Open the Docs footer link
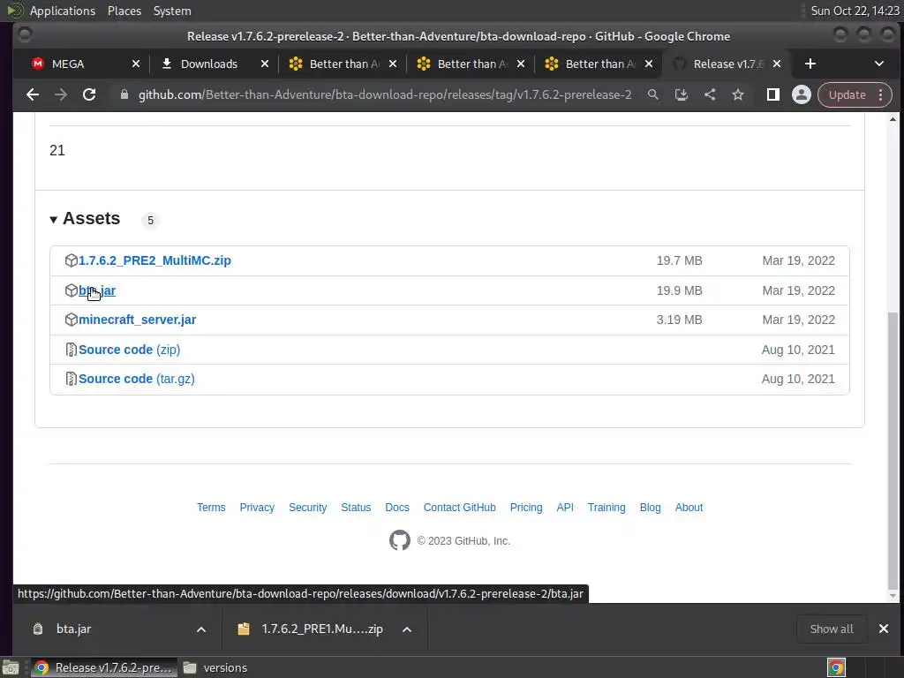This screenshot has height=678, width=904. [397, 508]
